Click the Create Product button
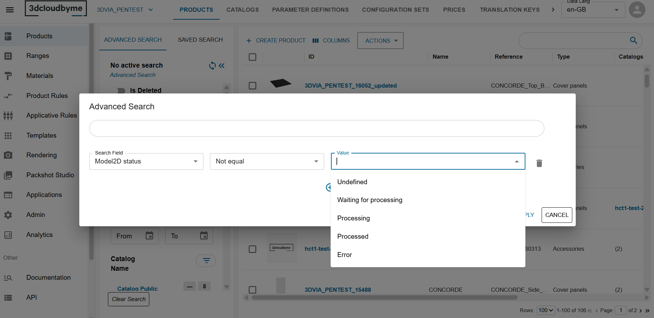This screenshot has width=654, height=318. coord(276,41)
